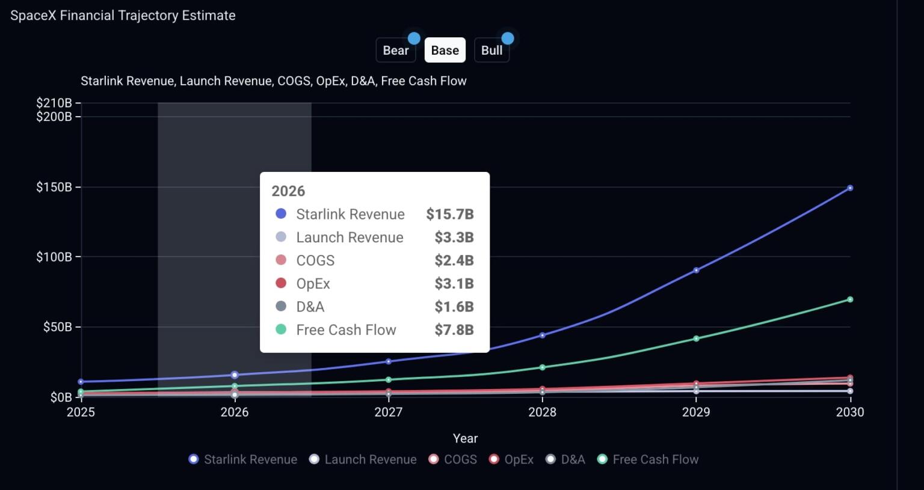The image size is (924, 490).
Task: Switch to the Bear scenario tab
Action: coord(395,50)
